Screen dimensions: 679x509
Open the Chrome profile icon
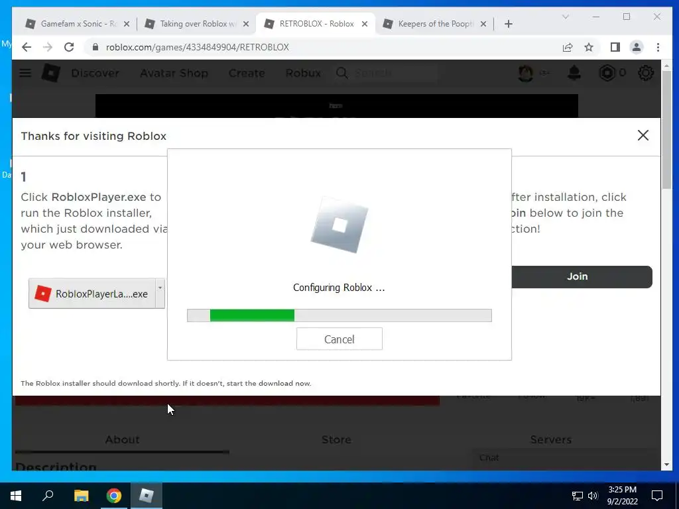point(636,47)
